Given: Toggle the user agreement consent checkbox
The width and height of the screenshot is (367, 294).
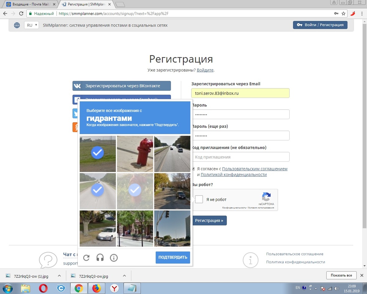Looking at the screenshot, I should pyautogui.click(x=193, y=169).
